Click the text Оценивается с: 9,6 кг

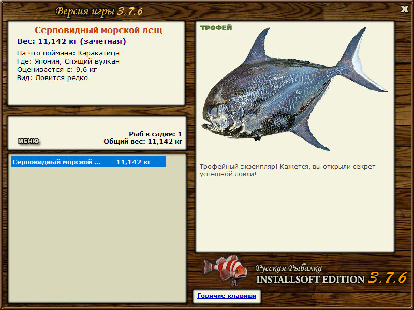[57, 70]
